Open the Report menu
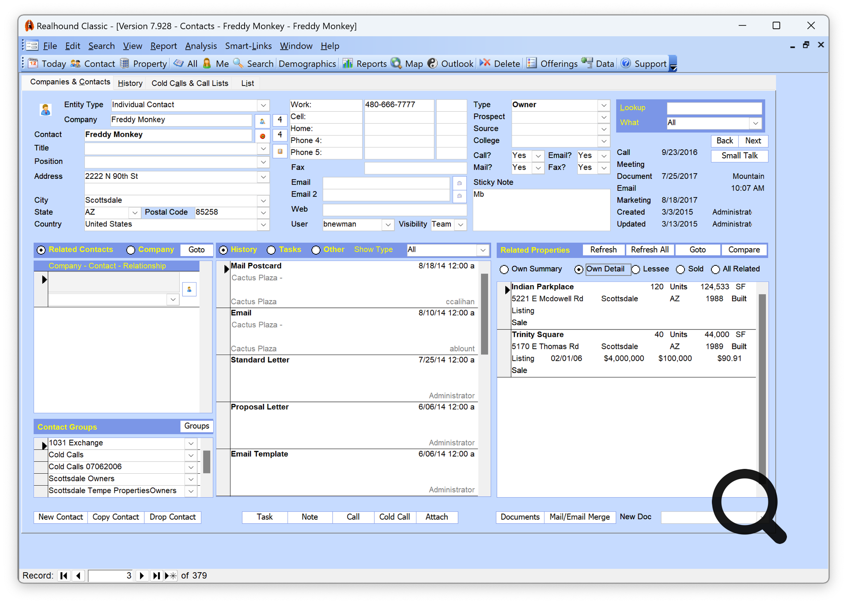 tap(163, 46)
